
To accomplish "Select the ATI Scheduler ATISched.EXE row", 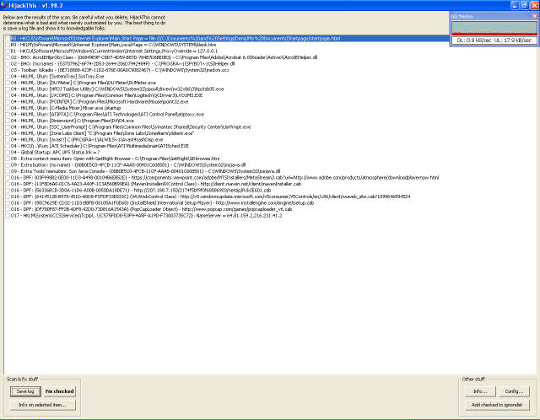I will tap(100, 146).
